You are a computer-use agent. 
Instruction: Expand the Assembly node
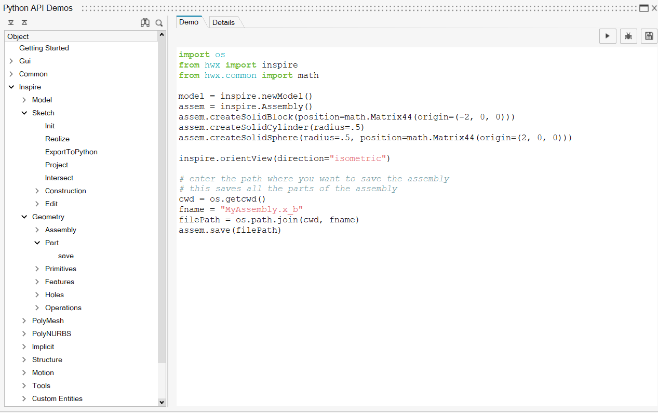tap(37, 230)
